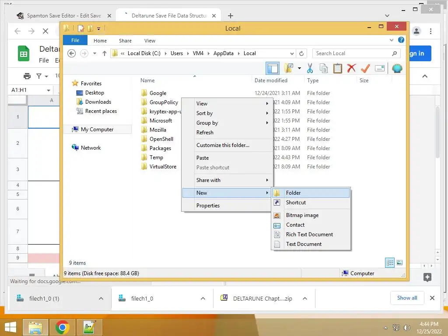This screenshot has height=336, width=448.
Task: Open Share with submenu
Action: (x=227, y=180)
